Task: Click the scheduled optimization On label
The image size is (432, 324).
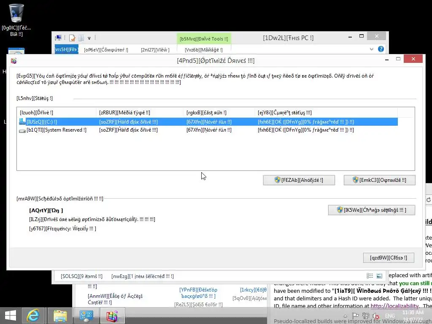Action: [x=46, y=211]
